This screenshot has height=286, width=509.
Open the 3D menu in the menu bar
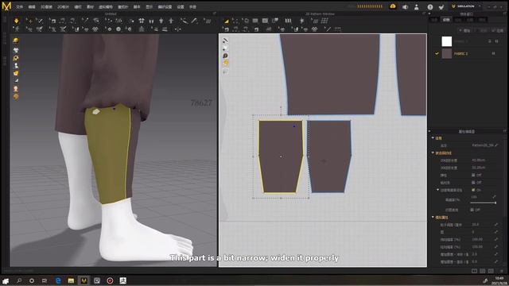[46, 6]
